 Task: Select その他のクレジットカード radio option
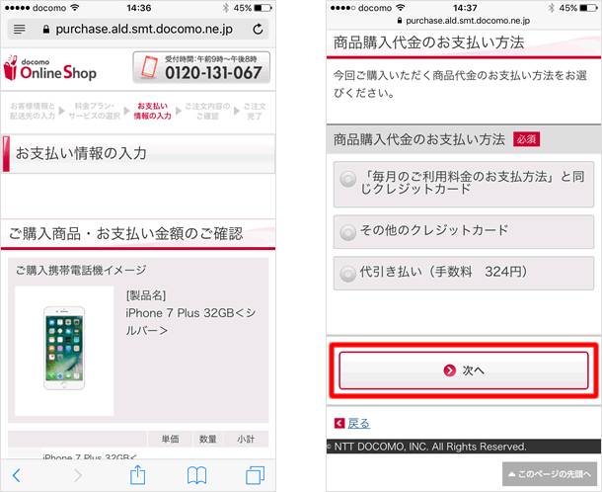[464, 232]
